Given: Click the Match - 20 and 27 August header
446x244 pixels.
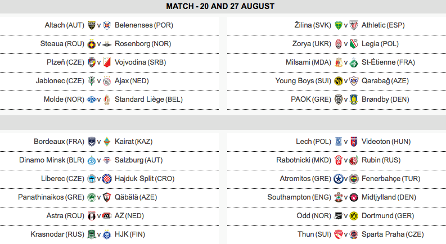Looking at the screenshot, I should coord(220,6).
